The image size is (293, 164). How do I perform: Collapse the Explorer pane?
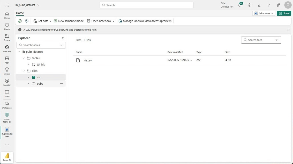pyautogui.click(x=63, y=38)
